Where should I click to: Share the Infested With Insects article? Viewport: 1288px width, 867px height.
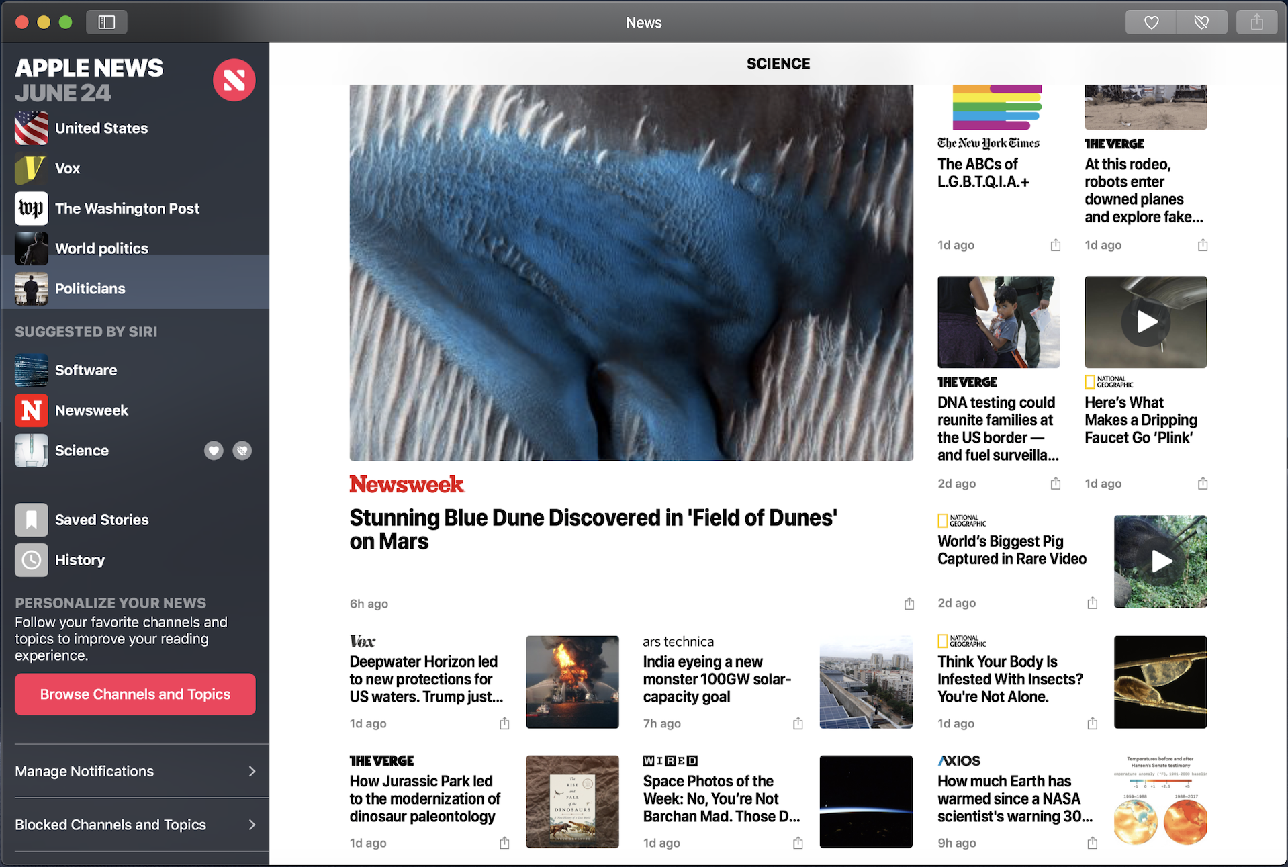(1093, 723)
